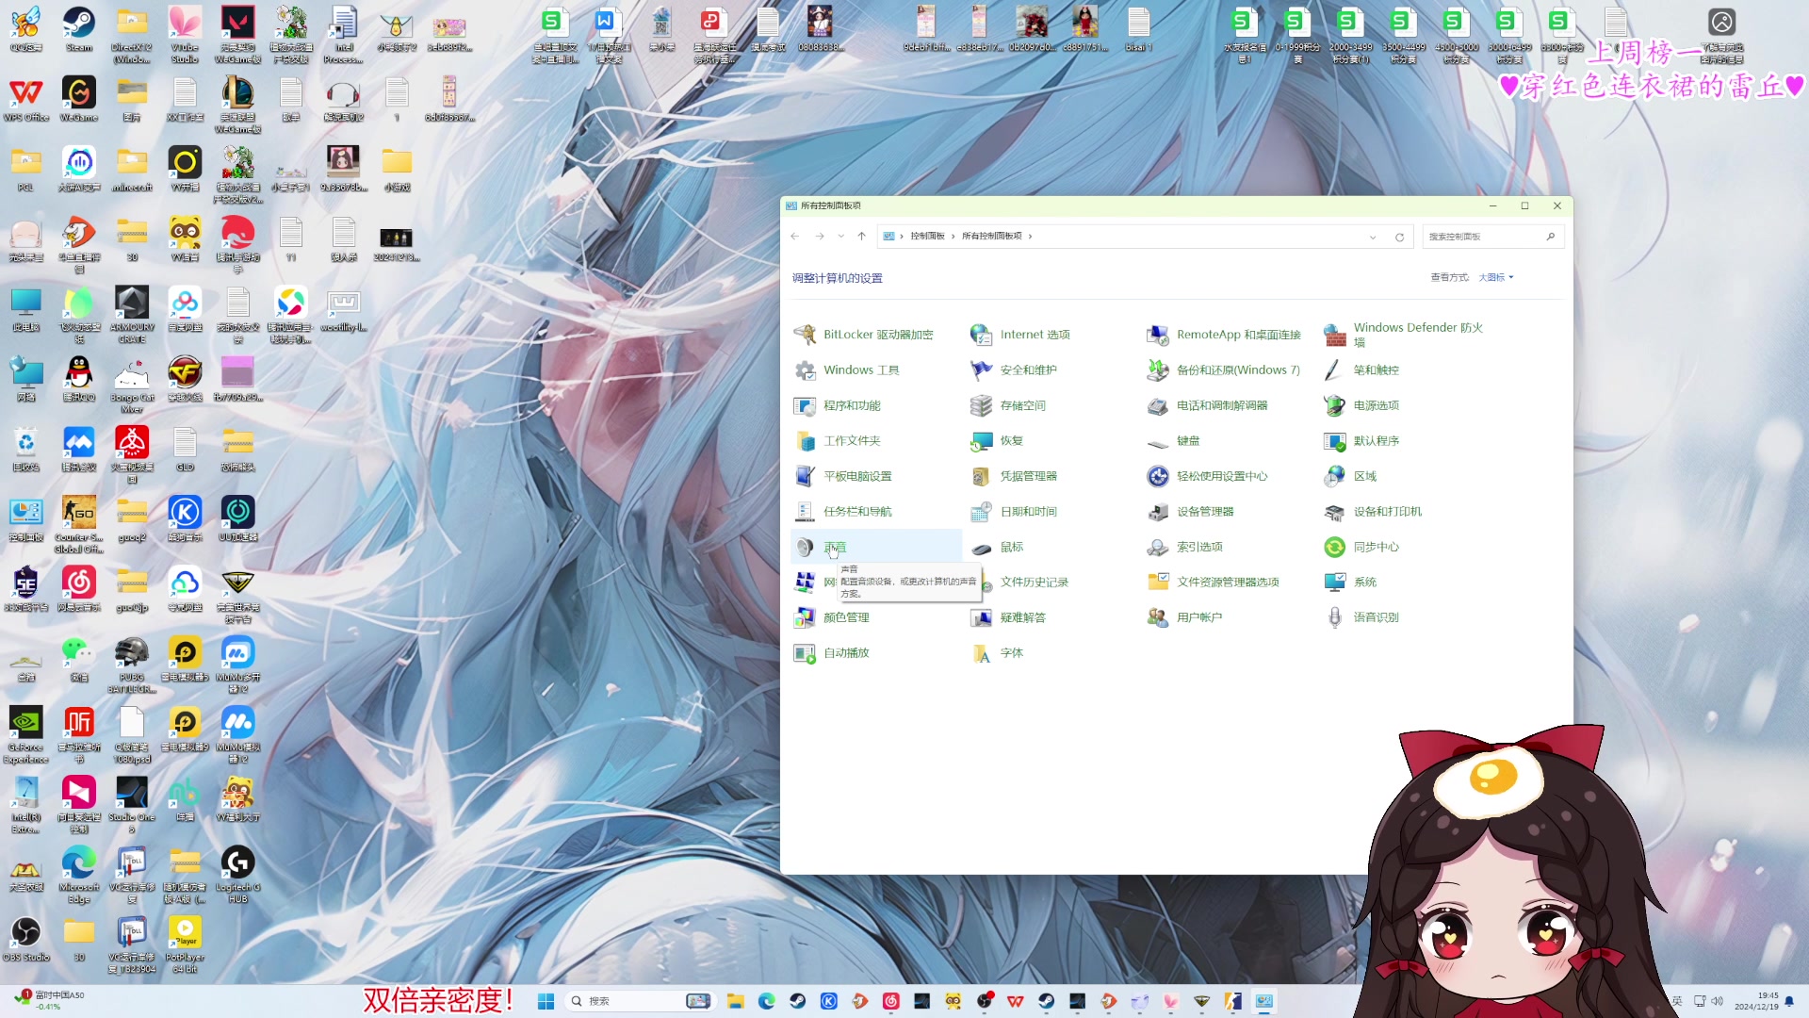Viewport: 1809px width, 1018px height.
Task: Open 同步中心 Sync Center
Action: 1361,548
